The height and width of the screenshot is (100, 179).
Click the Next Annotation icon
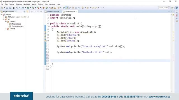[x=83, y=8]
